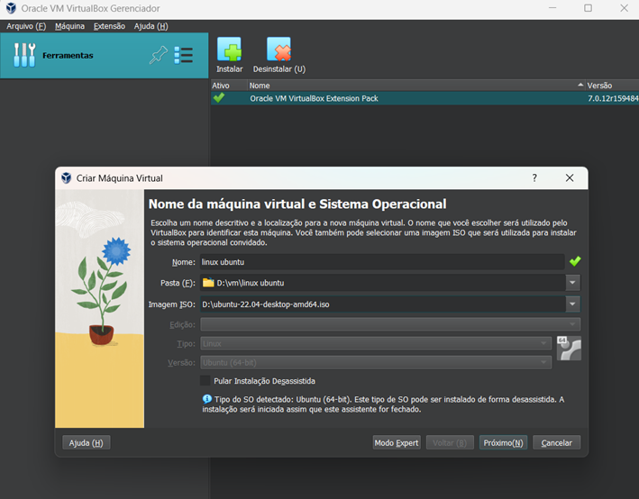Click the disabled Voltar (B) button
639x499 pixels.
[450, 443]
